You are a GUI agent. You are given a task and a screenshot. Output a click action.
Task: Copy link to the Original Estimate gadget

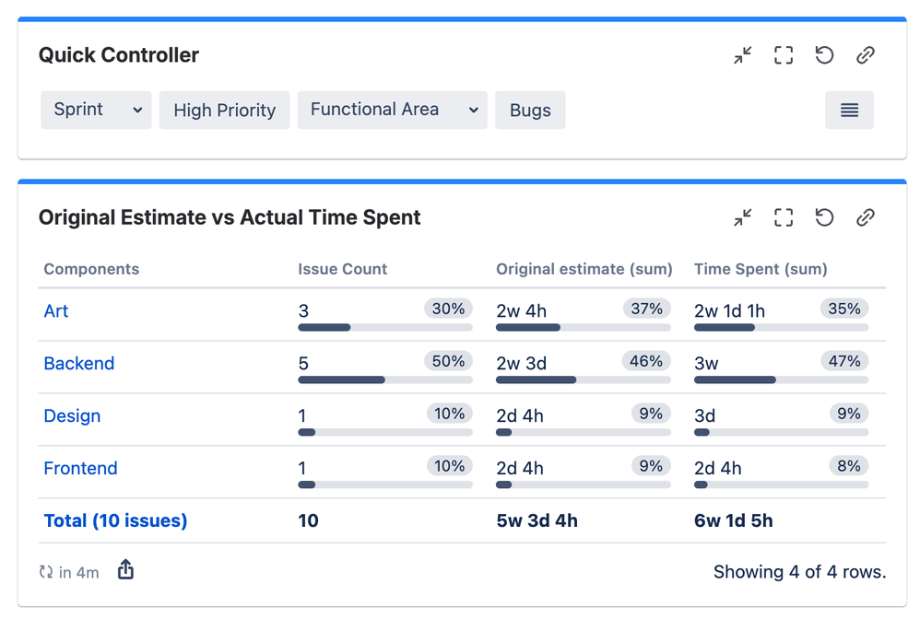point(865,217)
